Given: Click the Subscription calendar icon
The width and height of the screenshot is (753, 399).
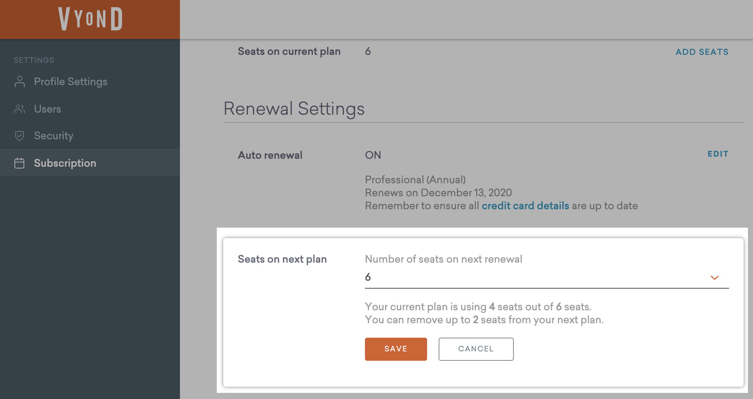Looking at the screenshot, I should tap(20, 163).
